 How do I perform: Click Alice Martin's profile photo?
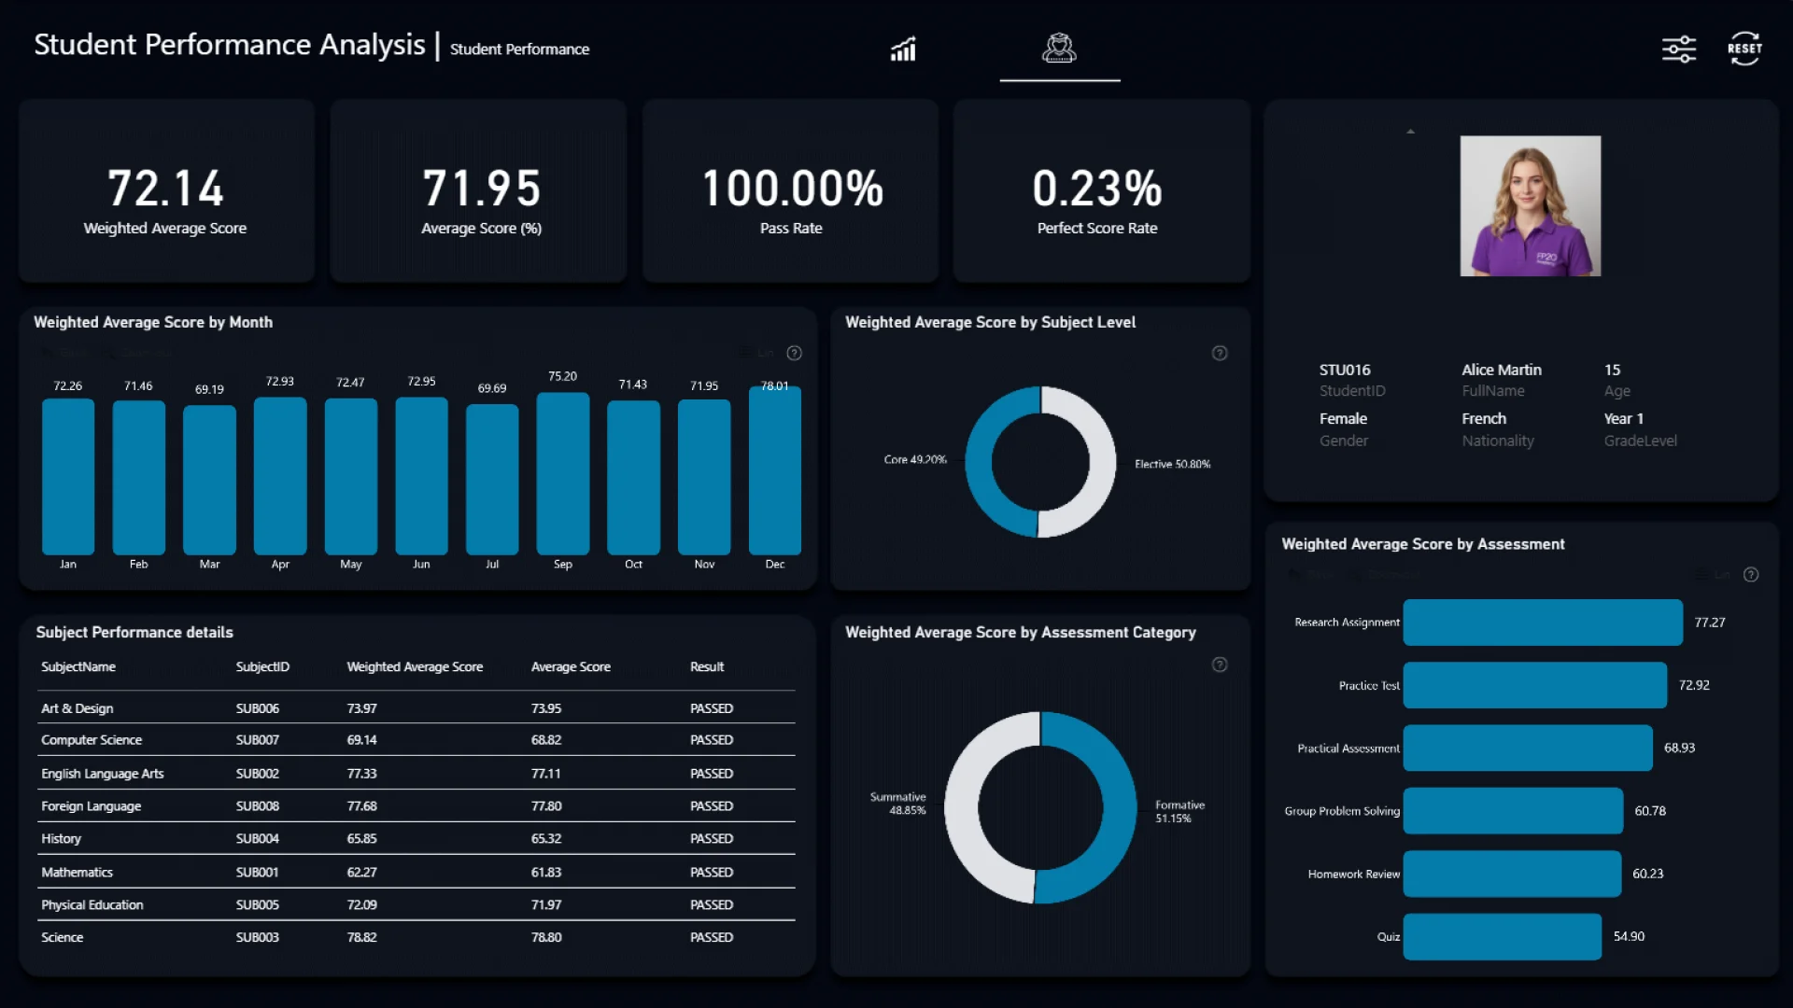[1530, 206]
